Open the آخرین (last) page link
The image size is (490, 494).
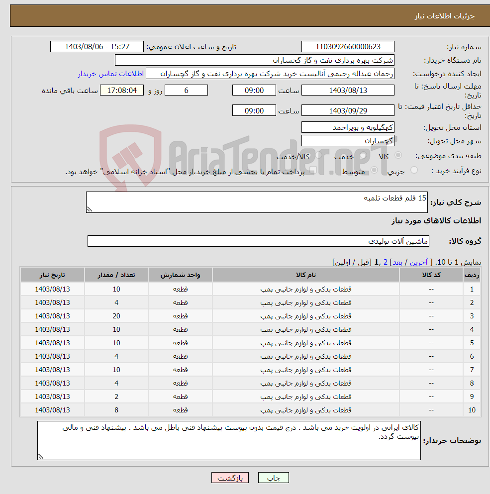click(x=418, y=262)
